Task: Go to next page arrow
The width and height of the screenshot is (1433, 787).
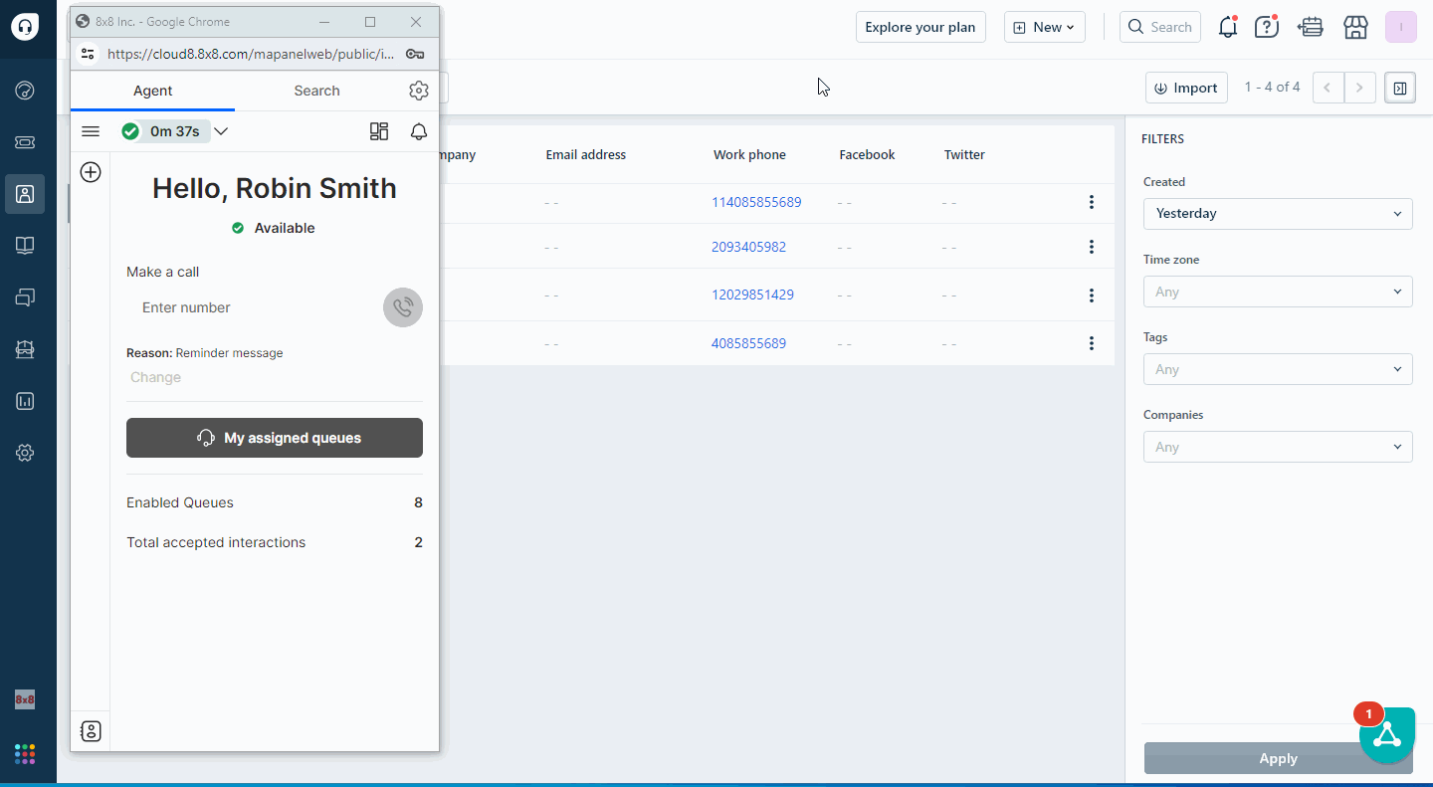Action: tap(1360, 88)
